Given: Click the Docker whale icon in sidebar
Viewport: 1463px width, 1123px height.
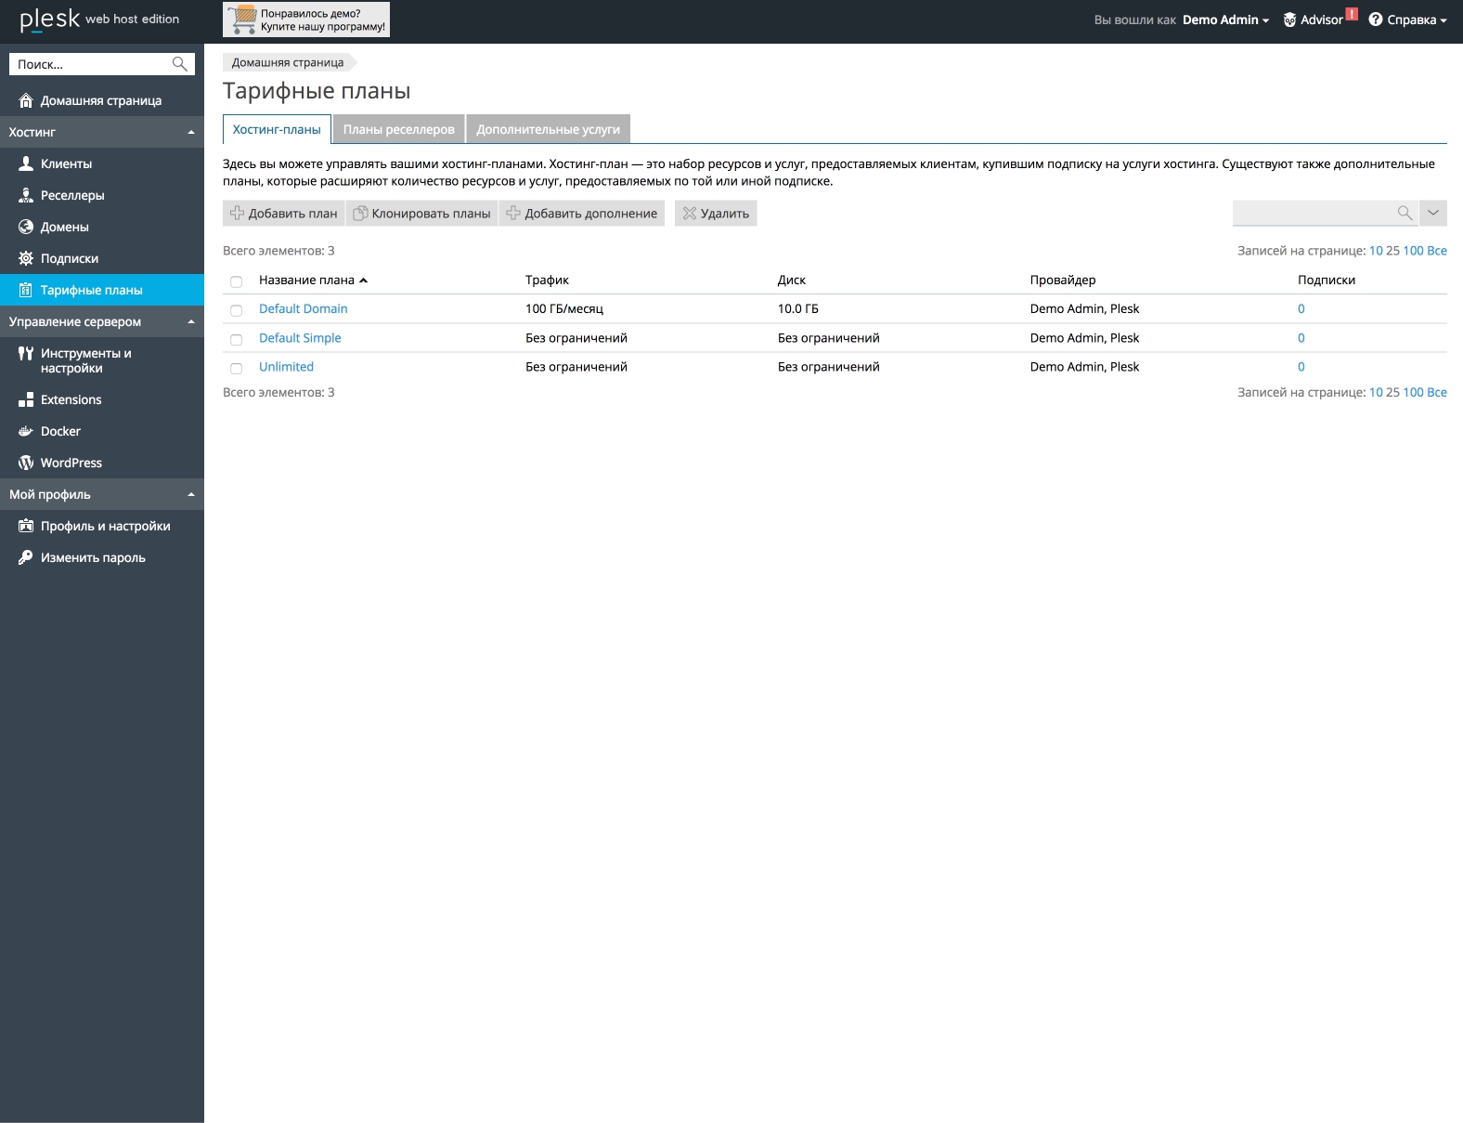Looking at the screenshot, I should tap(26, 431).
